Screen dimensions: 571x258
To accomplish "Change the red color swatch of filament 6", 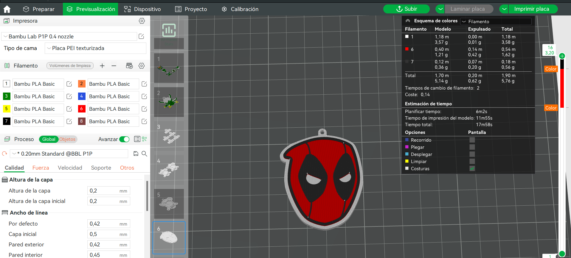I will pos(81,109).
